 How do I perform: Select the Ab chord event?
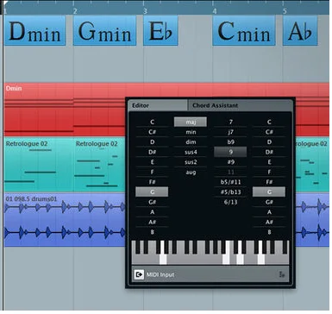coord(300,31)
